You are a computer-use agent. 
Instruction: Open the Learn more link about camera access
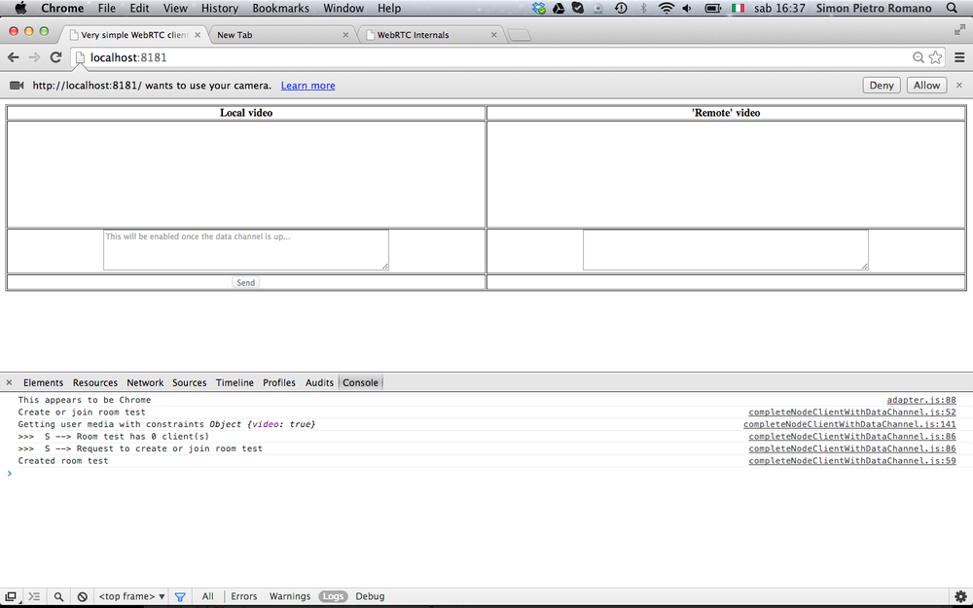pos(307,85)
